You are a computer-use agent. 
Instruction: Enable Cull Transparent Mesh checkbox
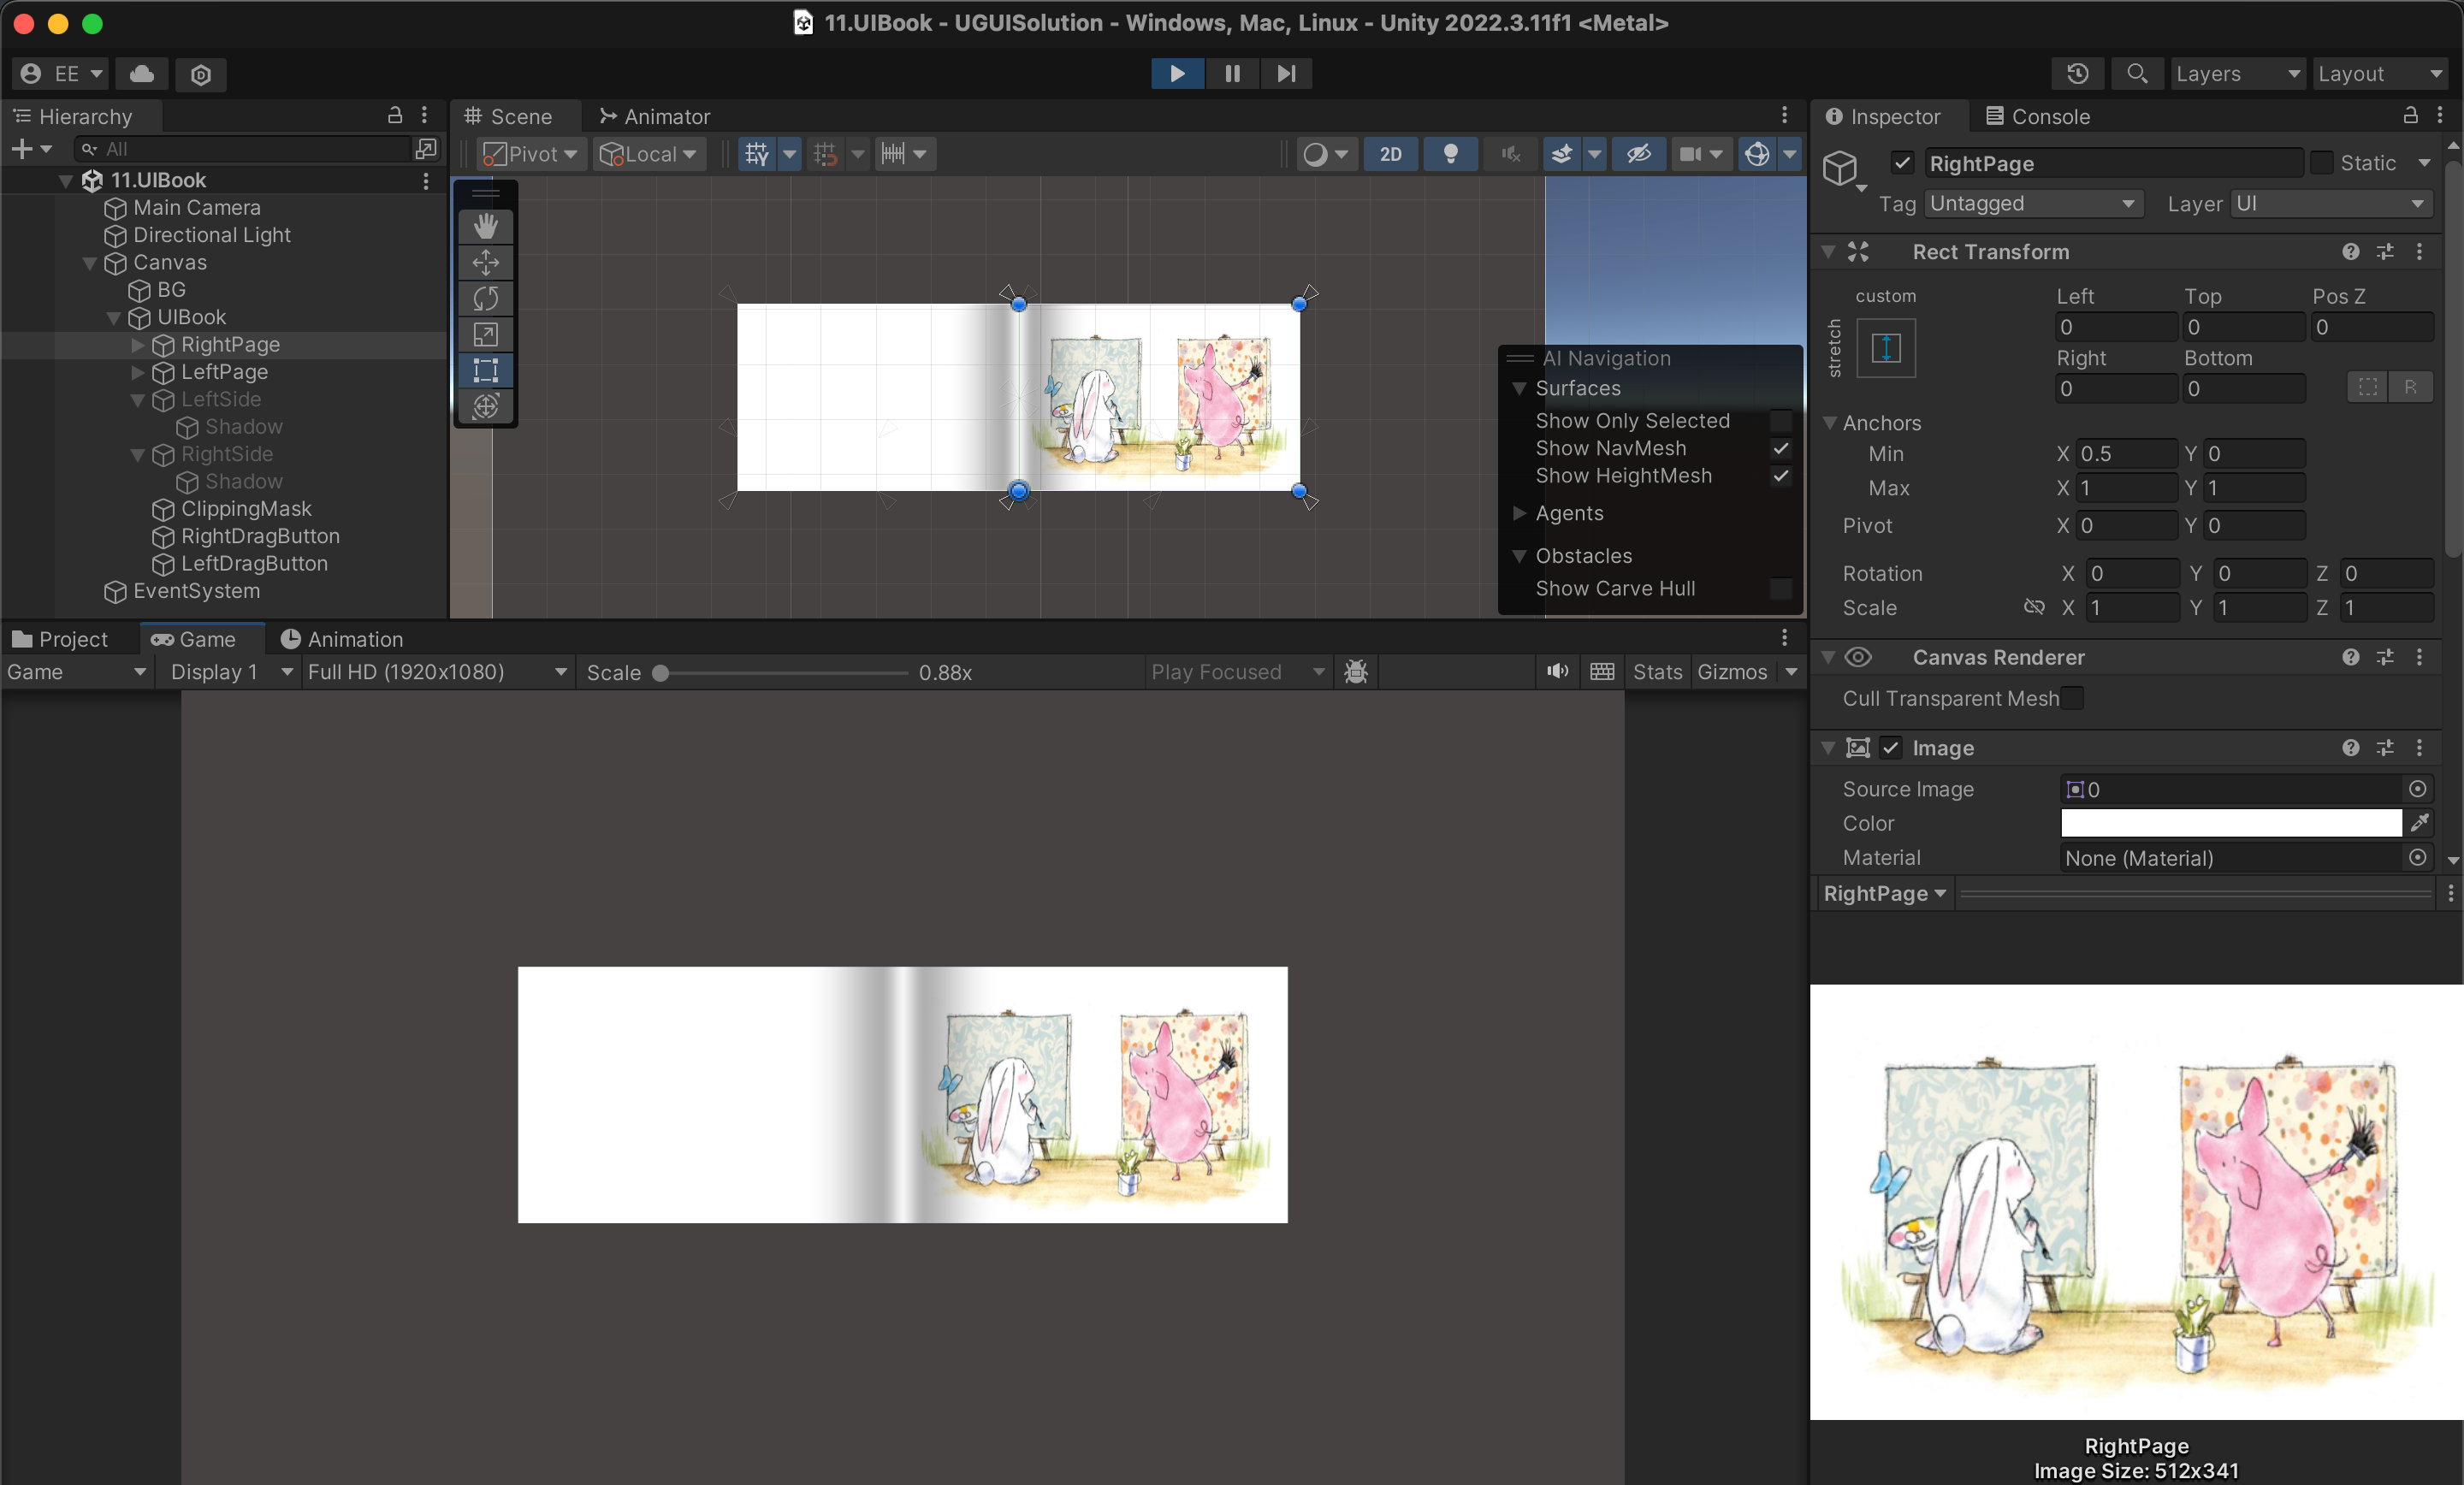point(2073,698)
